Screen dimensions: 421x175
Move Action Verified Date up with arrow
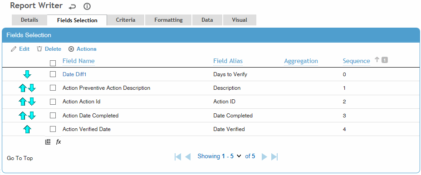click(27, 129)
